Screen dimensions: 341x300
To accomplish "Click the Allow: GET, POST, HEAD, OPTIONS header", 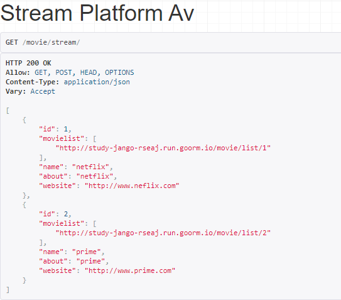I will 70,72.
